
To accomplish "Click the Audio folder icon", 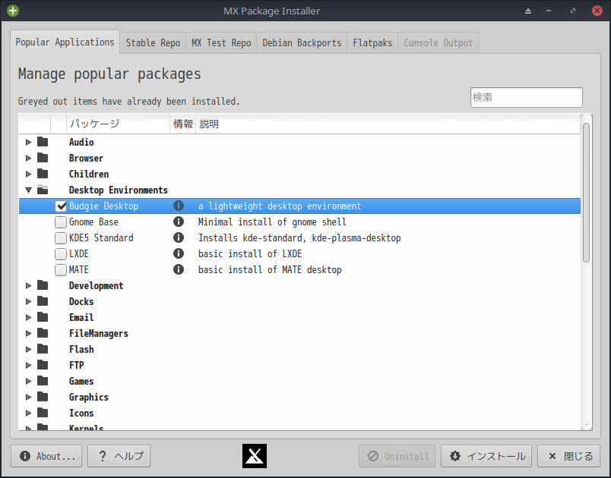I will [x=43, y=142].
